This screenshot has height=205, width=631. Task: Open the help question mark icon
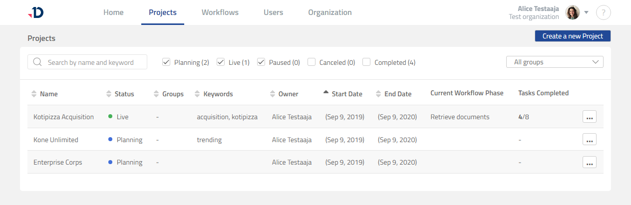603,13
